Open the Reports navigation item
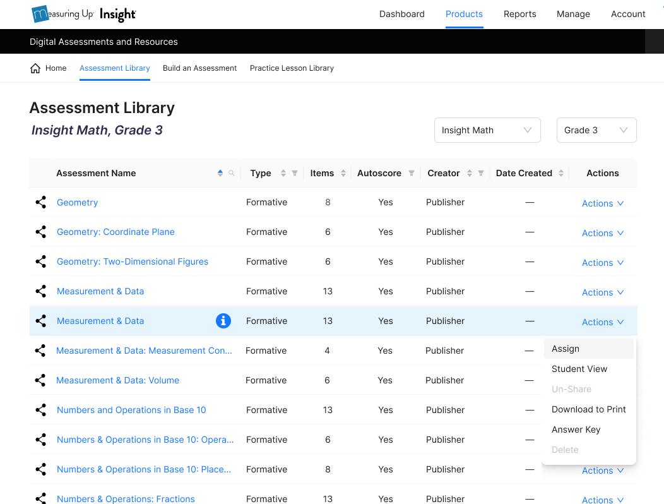Screen dimensions: 664x504 tap(519, 14)
